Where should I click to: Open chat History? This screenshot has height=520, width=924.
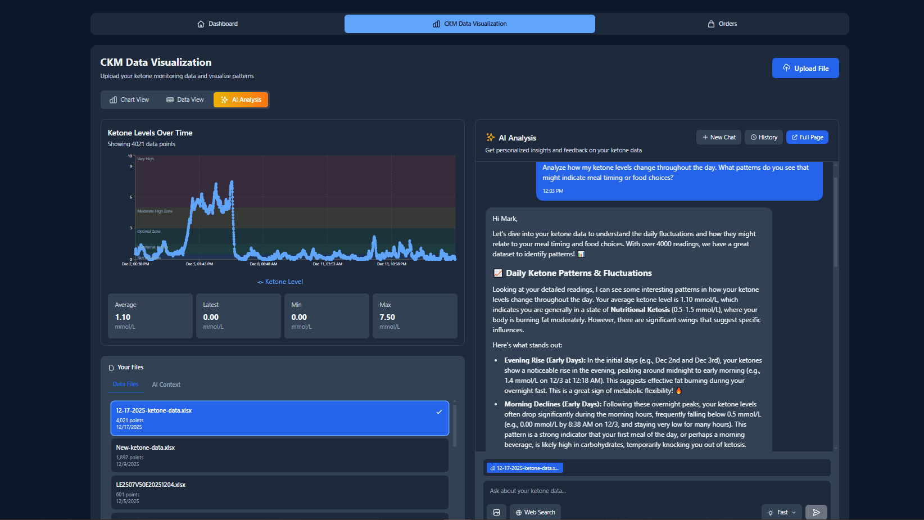763,137
